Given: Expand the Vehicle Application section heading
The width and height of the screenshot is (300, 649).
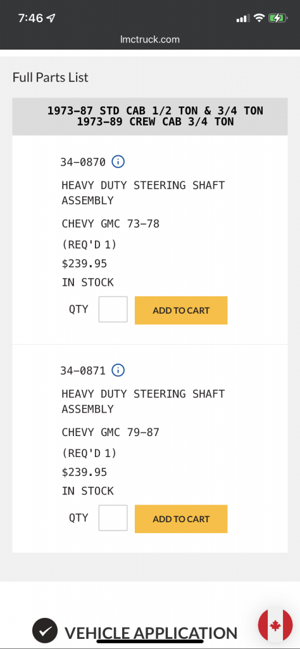Looking at the screenshot, I should pos(151,633).
